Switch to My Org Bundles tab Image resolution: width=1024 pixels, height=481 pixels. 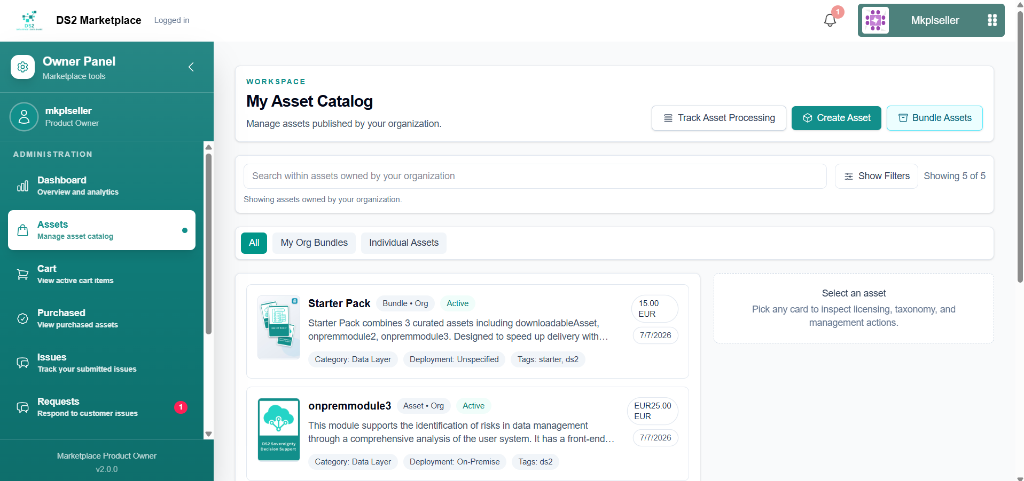coord(314,243)
